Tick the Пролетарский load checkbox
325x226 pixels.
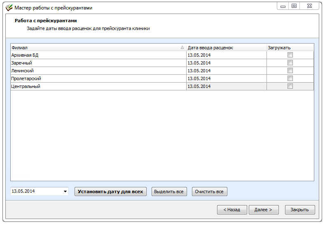tap(290, 78)
